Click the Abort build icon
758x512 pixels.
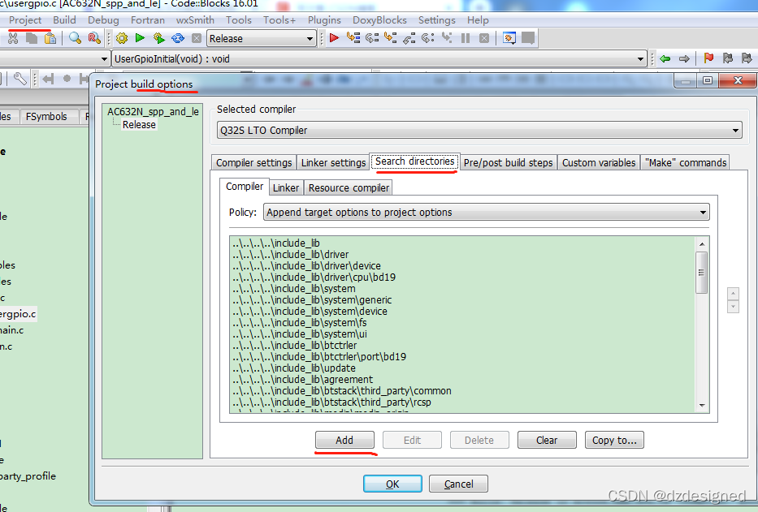pos(197,38)
